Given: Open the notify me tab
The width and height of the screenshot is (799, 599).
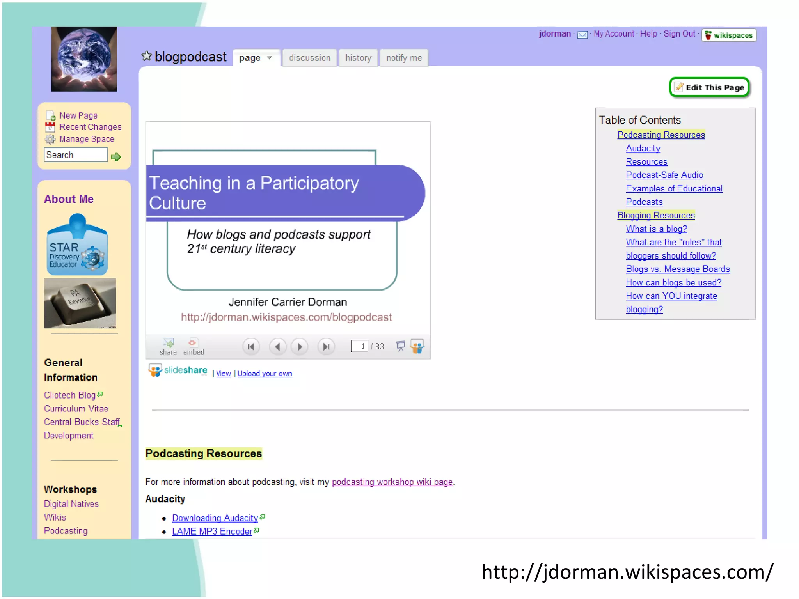Looking at the screenshot, I should click(x=404, y=58).
